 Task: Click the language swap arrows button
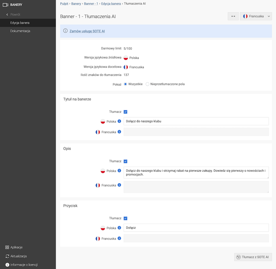(x=233, y=16)
